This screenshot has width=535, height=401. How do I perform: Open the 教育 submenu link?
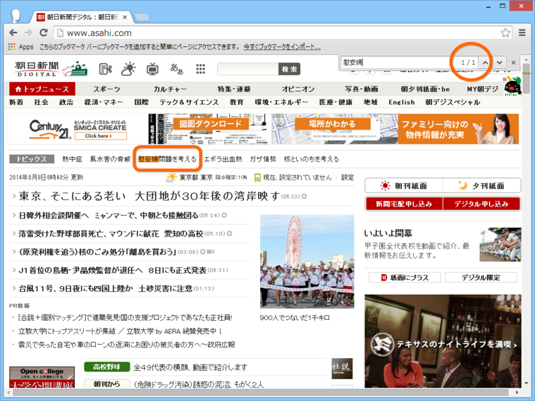(237, 102)
